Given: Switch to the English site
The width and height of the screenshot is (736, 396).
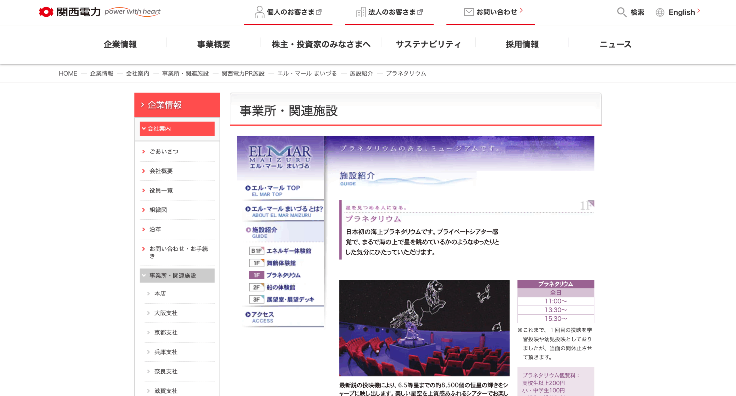Looking at the screenshot, I should pos(682,12).
